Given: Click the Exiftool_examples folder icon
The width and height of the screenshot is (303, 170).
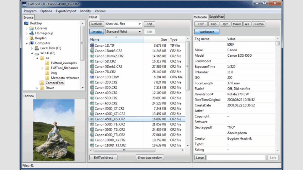Looking at the screenshot, I should point(47,63).
